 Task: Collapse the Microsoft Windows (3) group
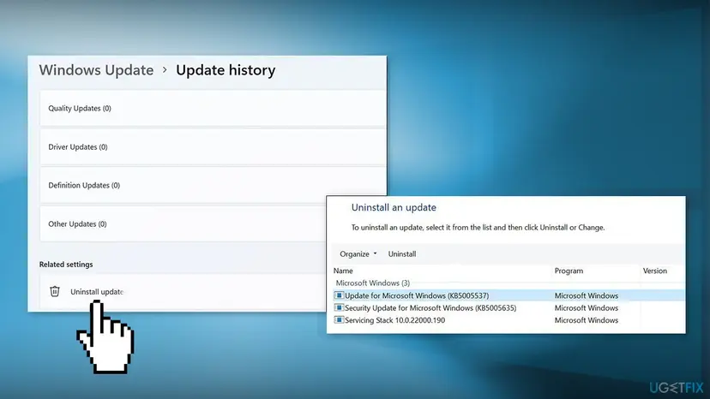click(x=373, y=283)
